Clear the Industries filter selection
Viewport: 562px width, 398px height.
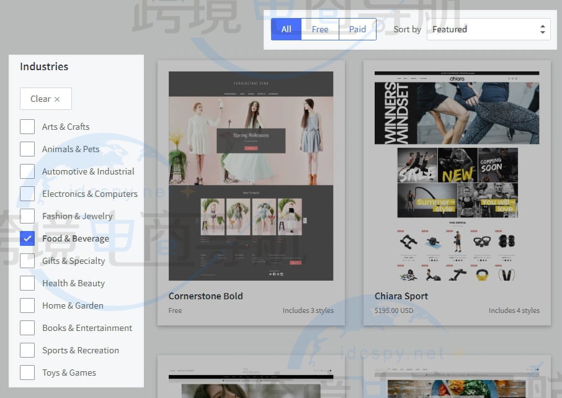pos(45,98)
